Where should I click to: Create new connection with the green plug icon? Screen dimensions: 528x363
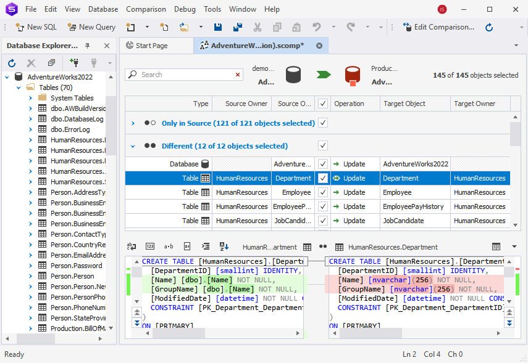tap(74, 63)
